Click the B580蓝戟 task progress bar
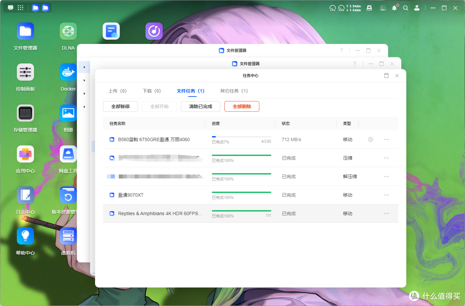 pos(242,137)
